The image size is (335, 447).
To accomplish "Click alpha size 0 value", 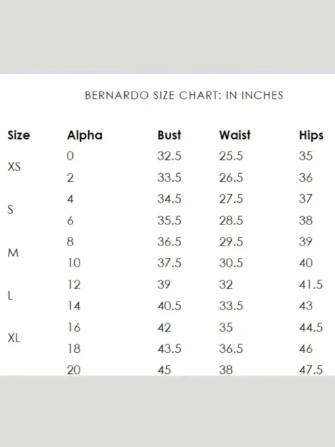I will pyautogui.click(x=70, y=156).
